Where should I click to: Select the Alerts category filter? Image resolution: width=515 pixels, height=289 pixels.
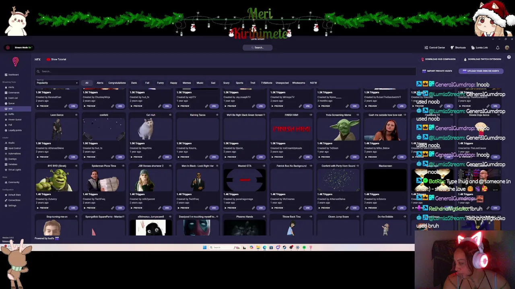[x=100, y=83]
